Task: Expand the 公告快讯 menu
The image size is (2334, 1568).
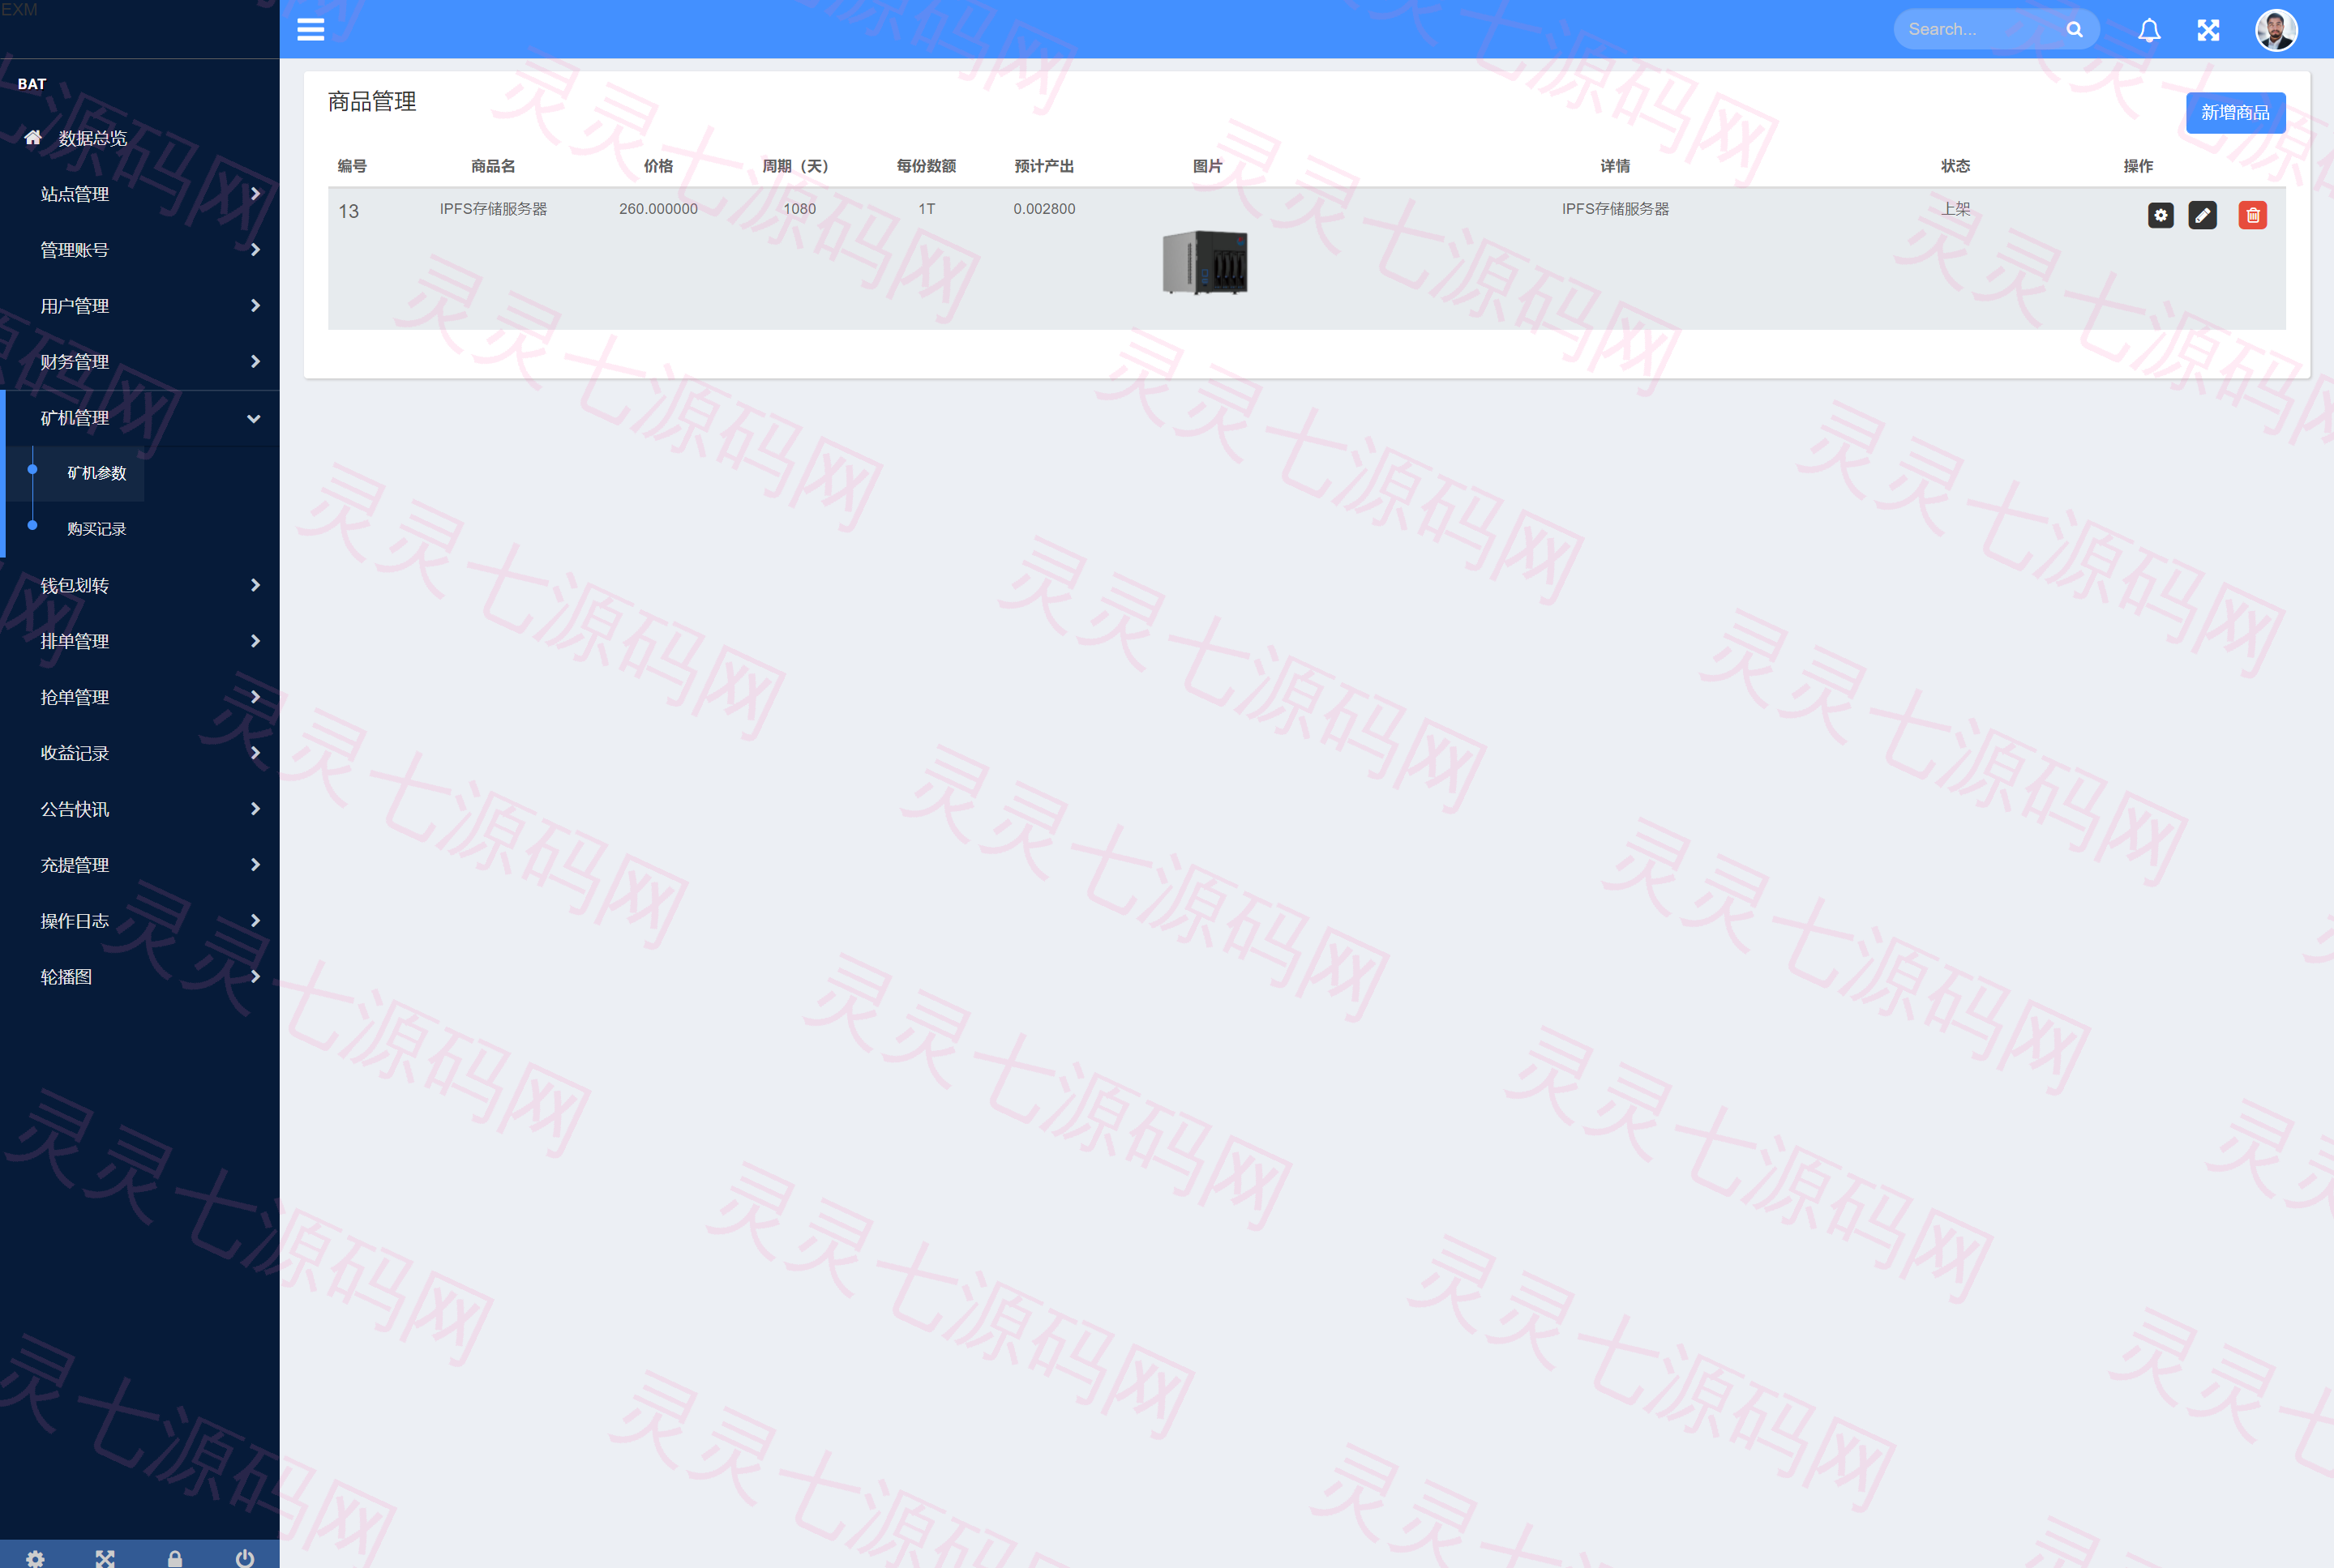Action: click(140, 809)
